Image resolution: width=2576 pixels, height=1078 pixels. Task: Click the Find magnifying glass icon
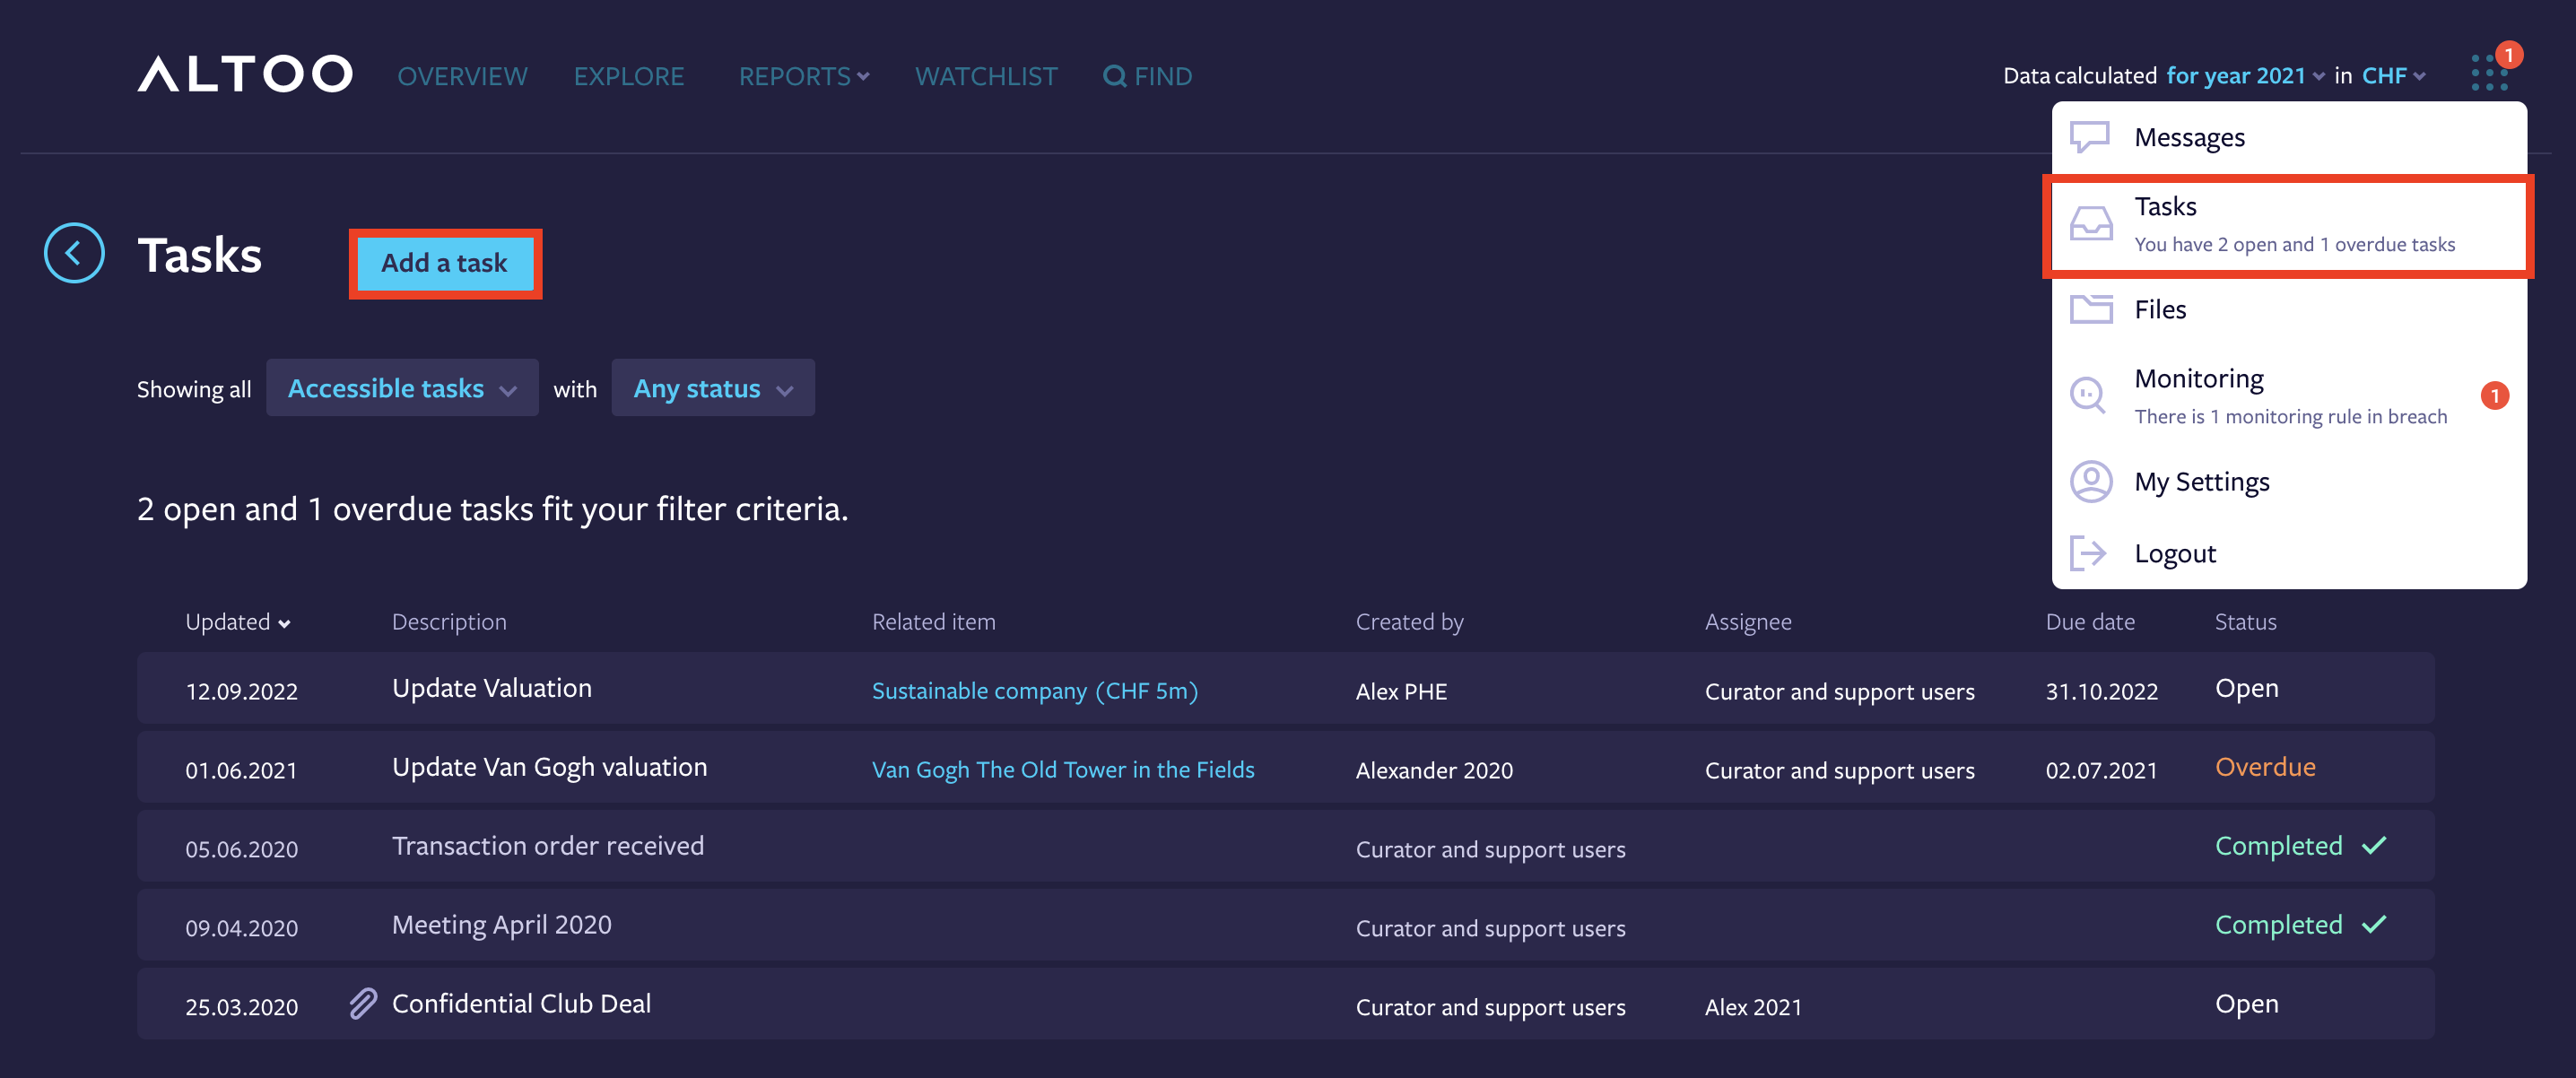click(1114, 76)
